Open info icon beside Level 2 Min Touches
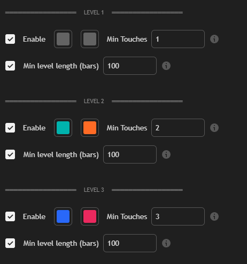247x264 pixels. (214, 128)
